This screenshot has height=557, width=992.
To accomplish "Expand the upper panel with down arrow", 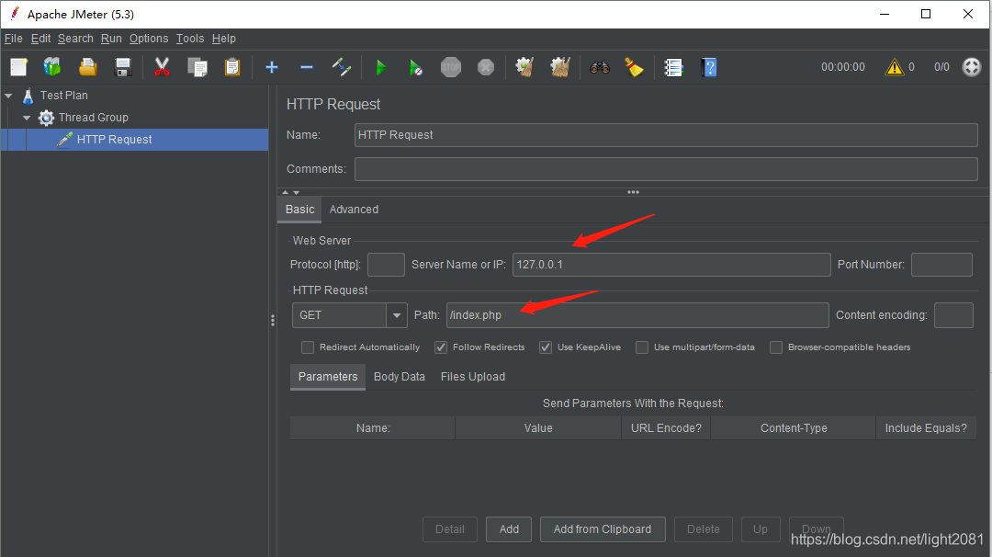I will (296, 192).
